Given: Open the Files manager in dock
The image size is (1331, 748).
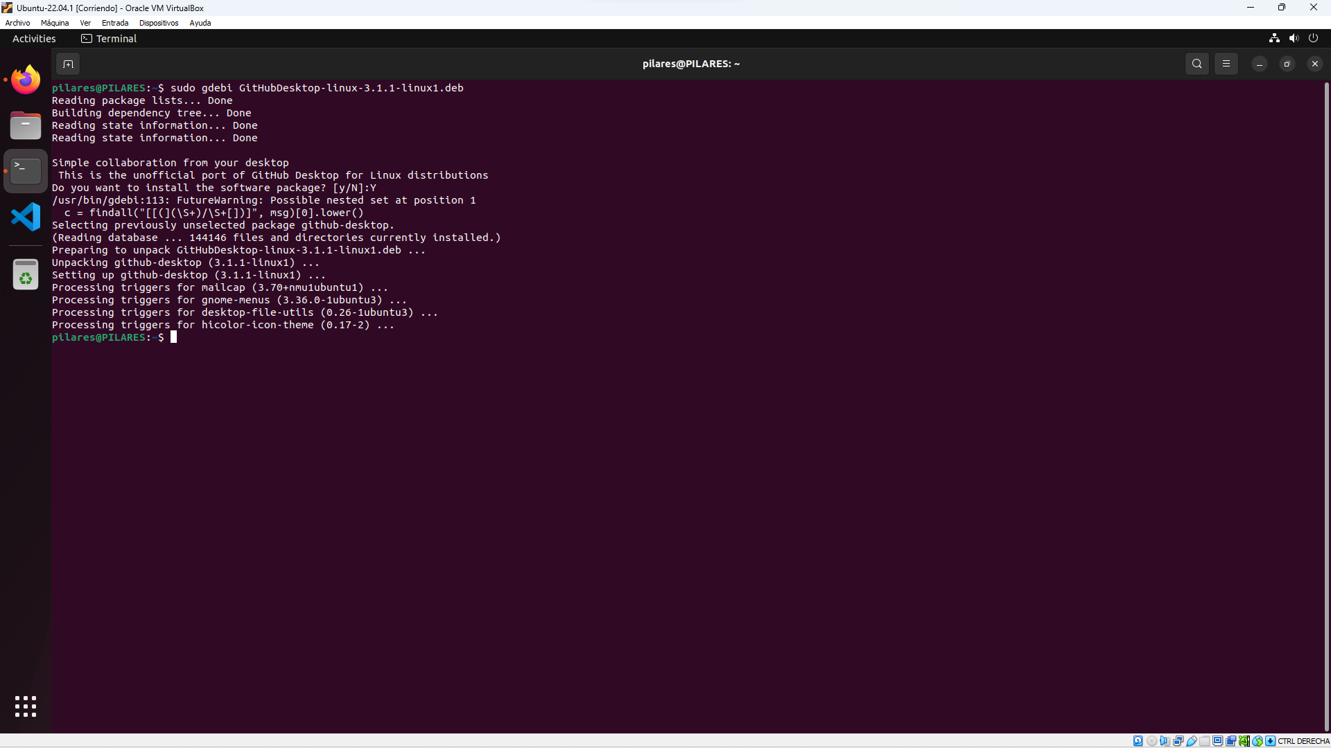Looking at the screenshot, I should (26, 126).
